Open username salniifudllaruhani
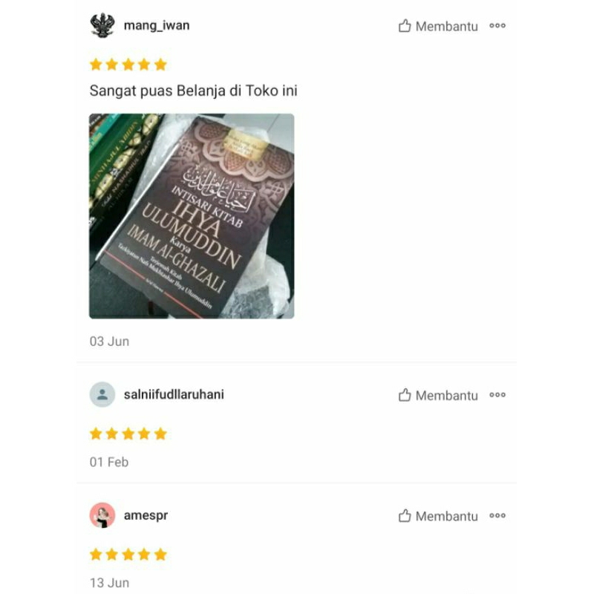The height and width of the screenshot is (594, 594). tap(174, 394)
